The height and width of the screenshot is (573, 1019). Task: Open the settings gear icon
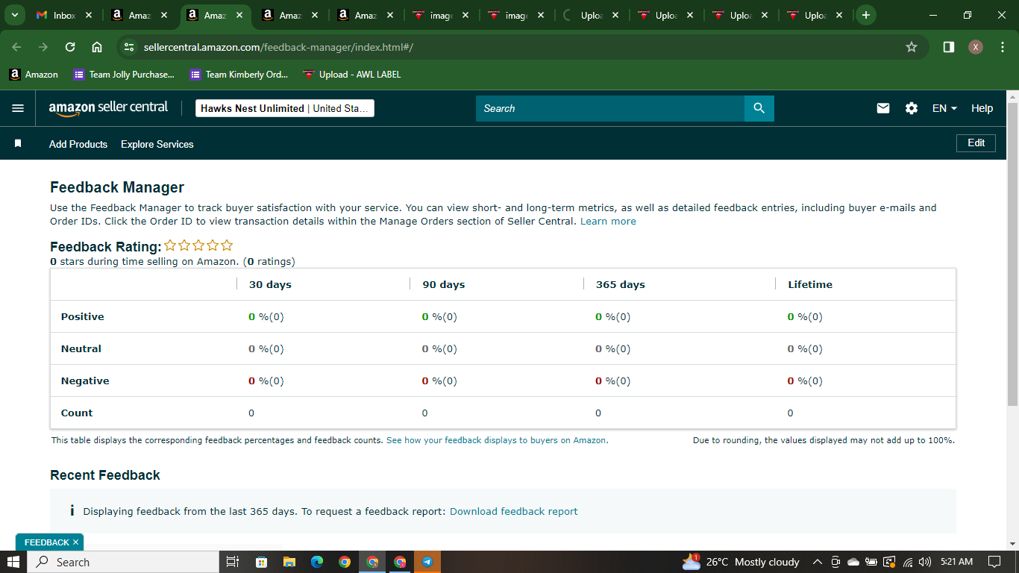click(912, 108)
